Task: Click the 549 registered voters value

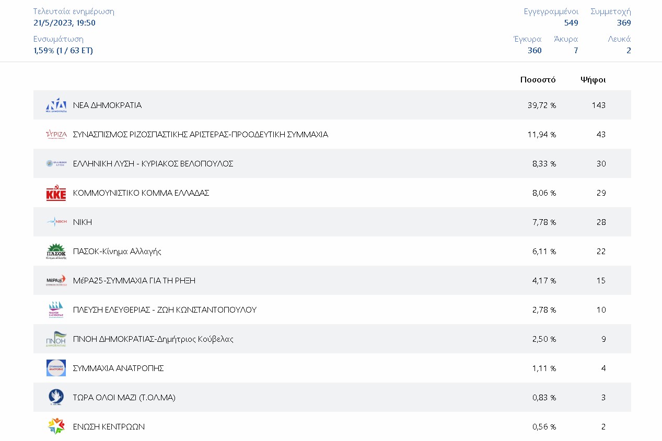Action: click(x=571, y=23)
